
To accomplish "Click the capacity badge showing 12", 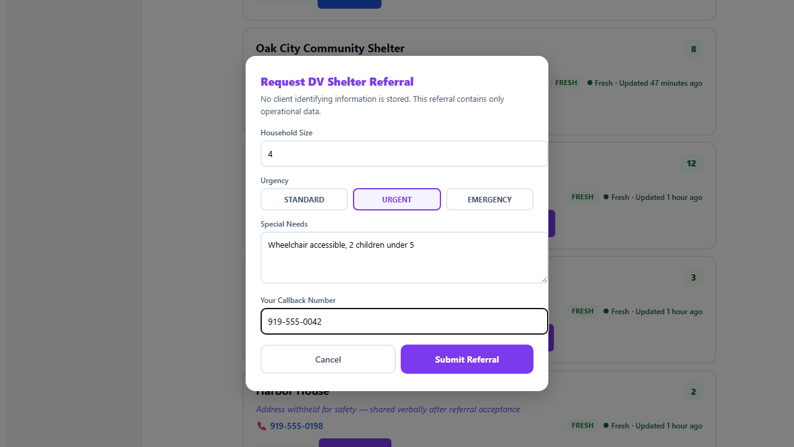I will (x=691, y=163).
